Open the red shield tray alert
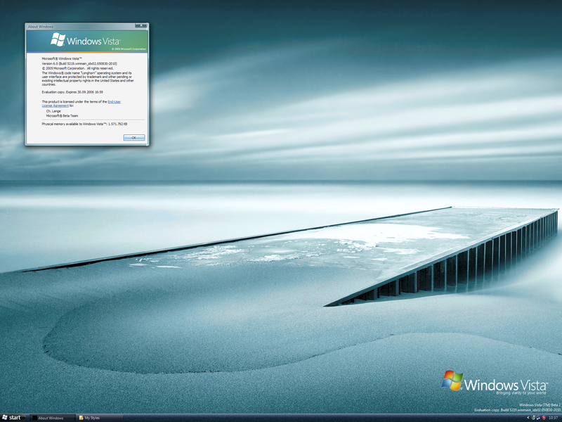 [x=544, y=418]
